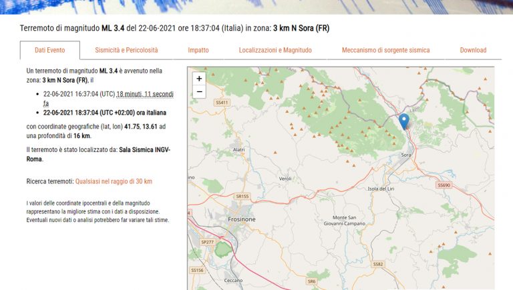Click the map zoom out minus button

coord(198,92)
